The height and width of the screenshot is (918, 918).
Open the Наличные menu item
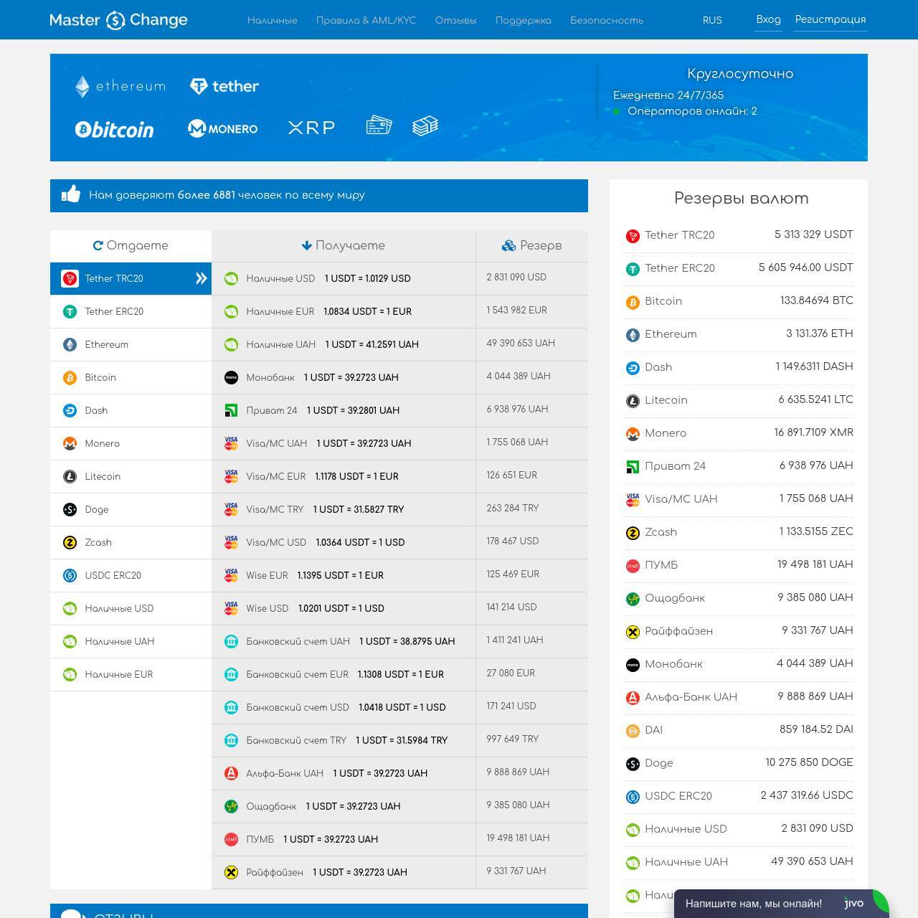(x=273, y=20)
